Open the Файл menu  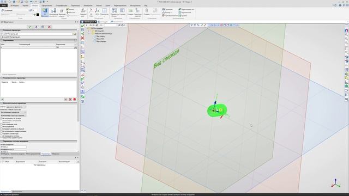tap(4, 5)
